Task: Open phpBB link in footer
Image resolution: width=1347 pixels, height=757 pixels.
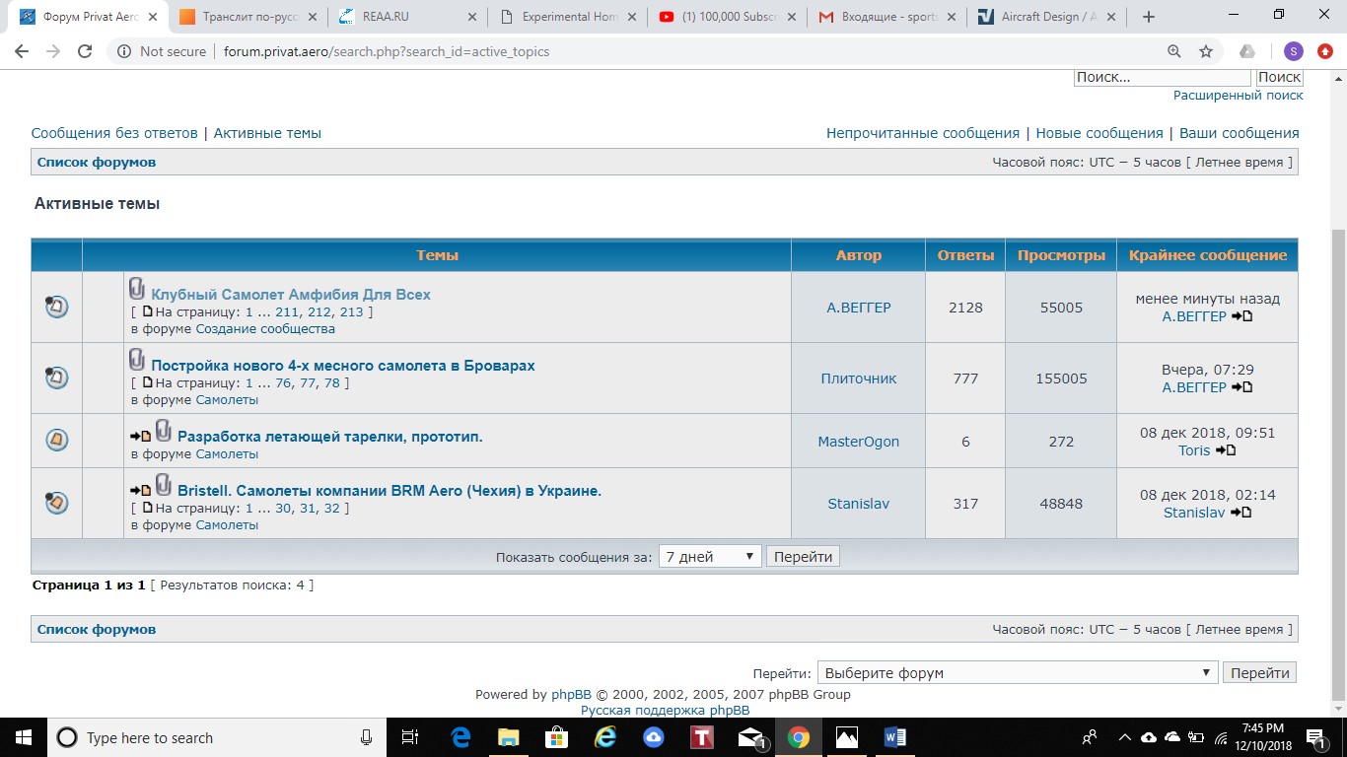Action: (x=571, y=695)
